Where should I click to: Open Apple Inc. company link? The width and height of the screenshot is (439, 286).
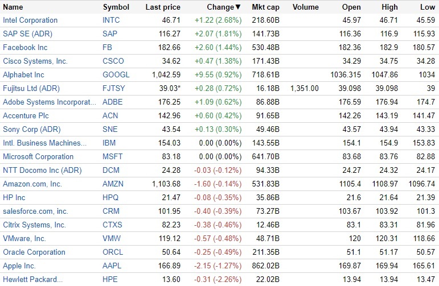point(19,266)
